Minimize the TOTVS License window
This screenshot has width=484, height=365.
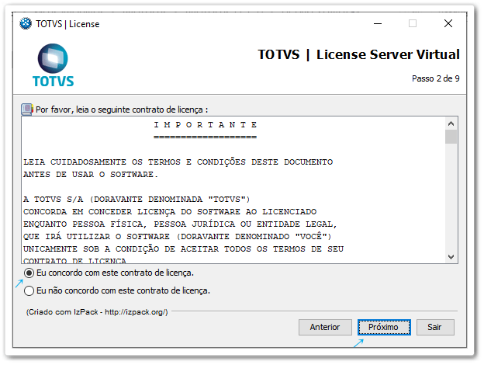tap(378, 23)
